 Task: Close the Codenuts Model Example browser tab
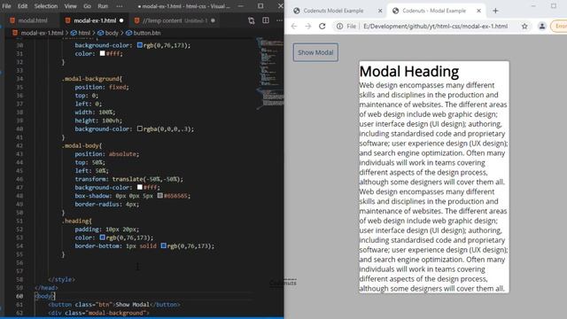(x=380, y=11)
